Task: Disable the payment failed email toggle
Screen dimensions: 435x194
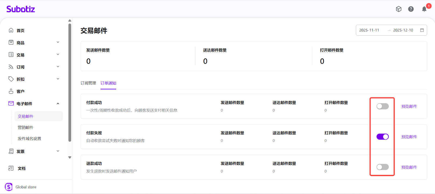Action: (x=382, y=137)
